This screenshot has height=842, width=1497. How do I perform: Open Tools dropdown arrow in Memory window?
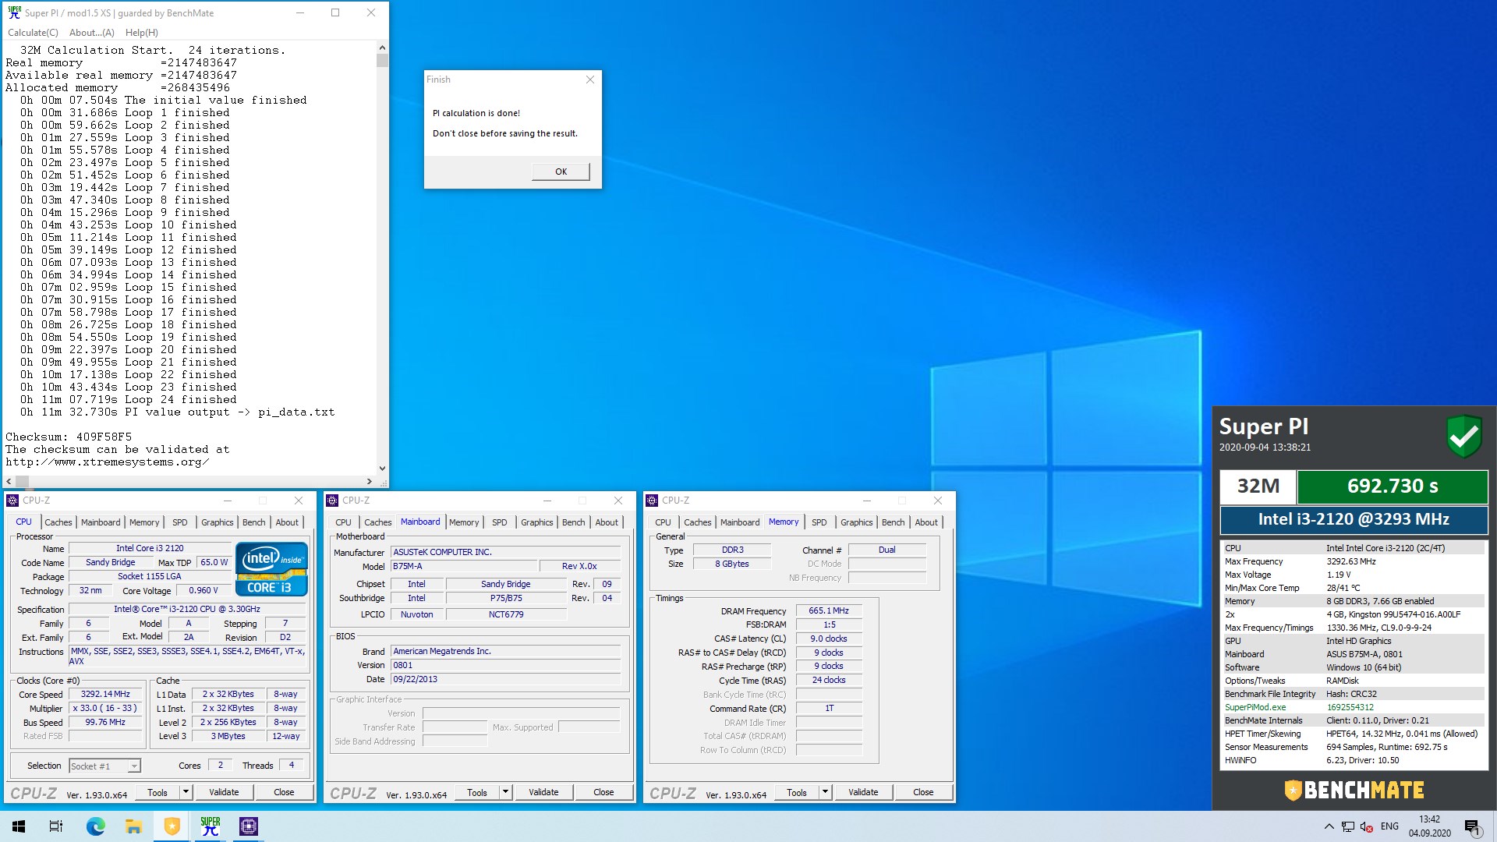tap(825, 792)
